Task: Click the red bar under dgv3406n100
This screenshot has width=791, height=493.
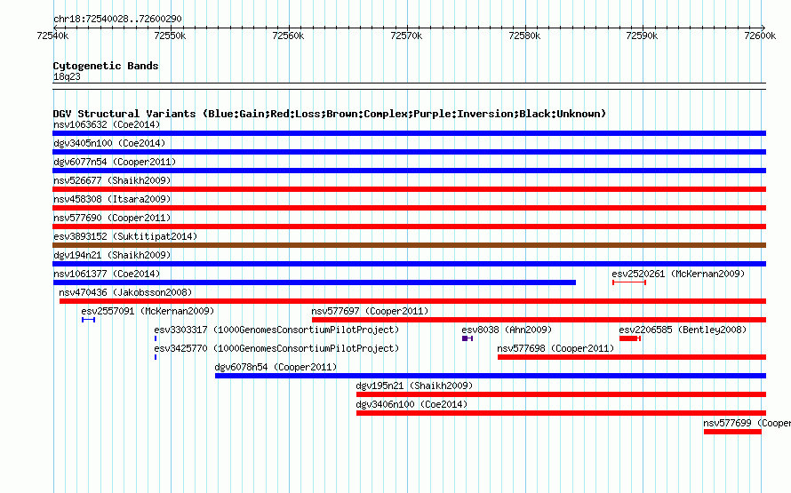Action: coord(561,413)
